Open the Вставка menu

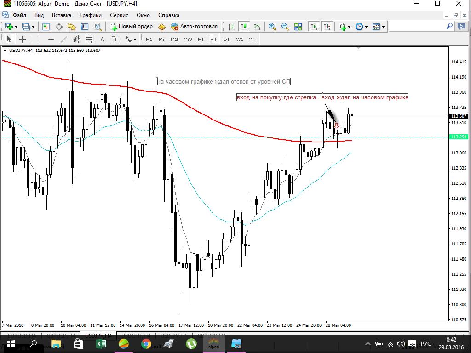pyautogui.click(x=62, y=15)
